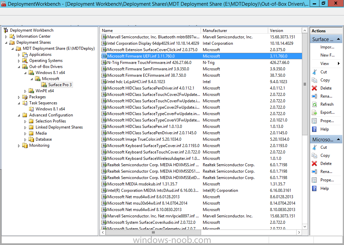344x245 pixels.
Task: Click the Rename icon under Microso... actions
Action: tap(314, 172)
